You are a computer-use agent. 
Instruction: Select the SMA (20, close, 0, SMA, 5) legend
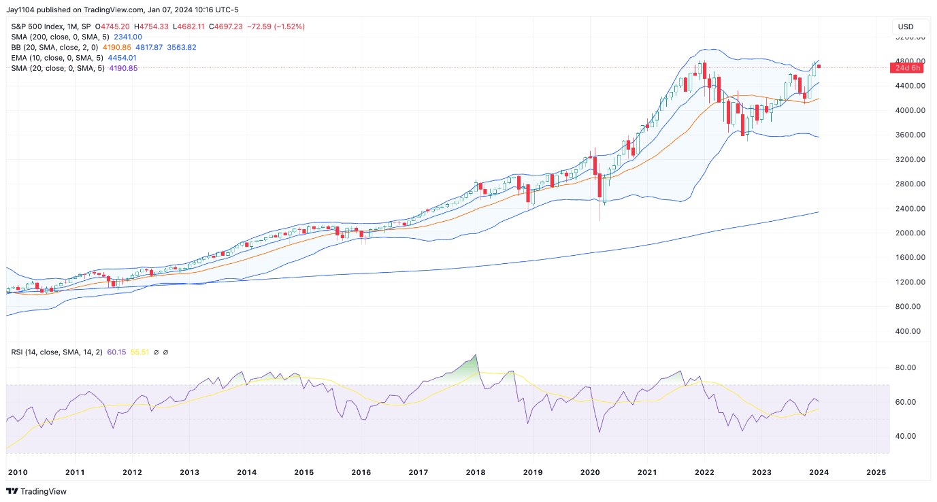coord(58,69)
